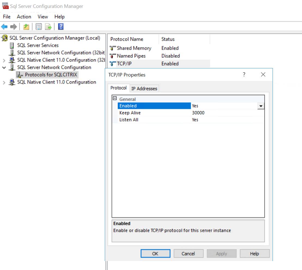Select the Shared Memory protocol icon
The height and width of the screenshot is (270, 302).
[112, 48]
